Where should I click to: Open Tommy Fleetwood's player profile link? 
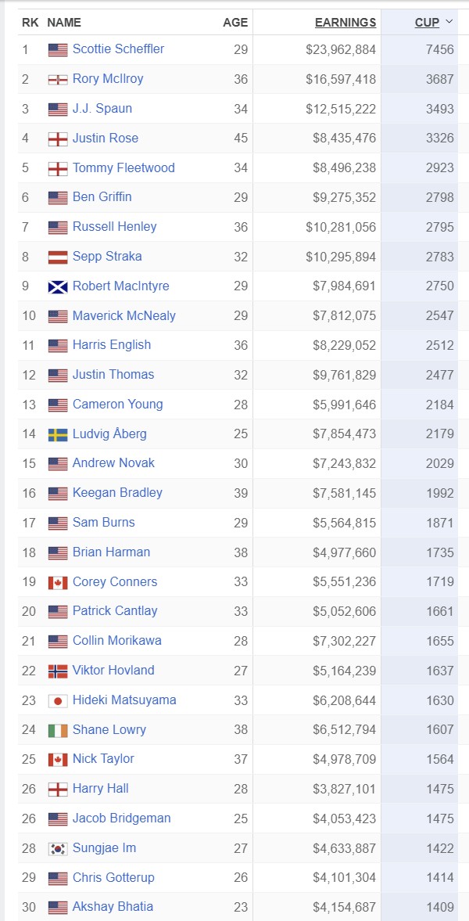pos(124,167)
